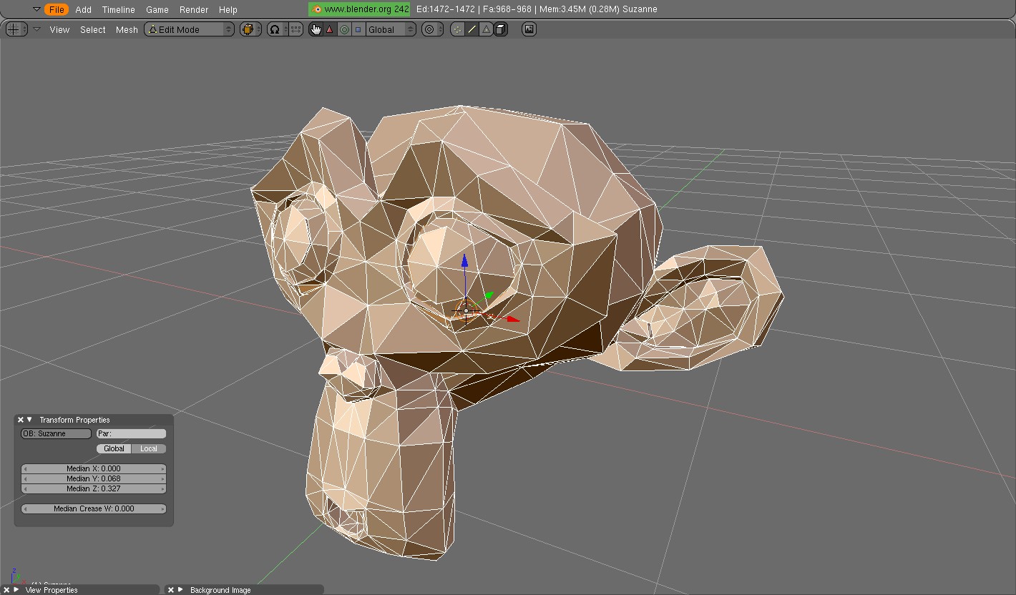Open the window type selector in 3D header
This screenshot has height=595, width=1016.
click(16, 29)
